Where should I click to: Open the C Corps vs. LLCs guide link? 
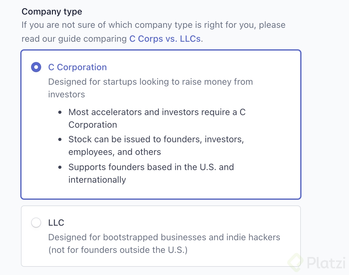[x=165, y=39]
